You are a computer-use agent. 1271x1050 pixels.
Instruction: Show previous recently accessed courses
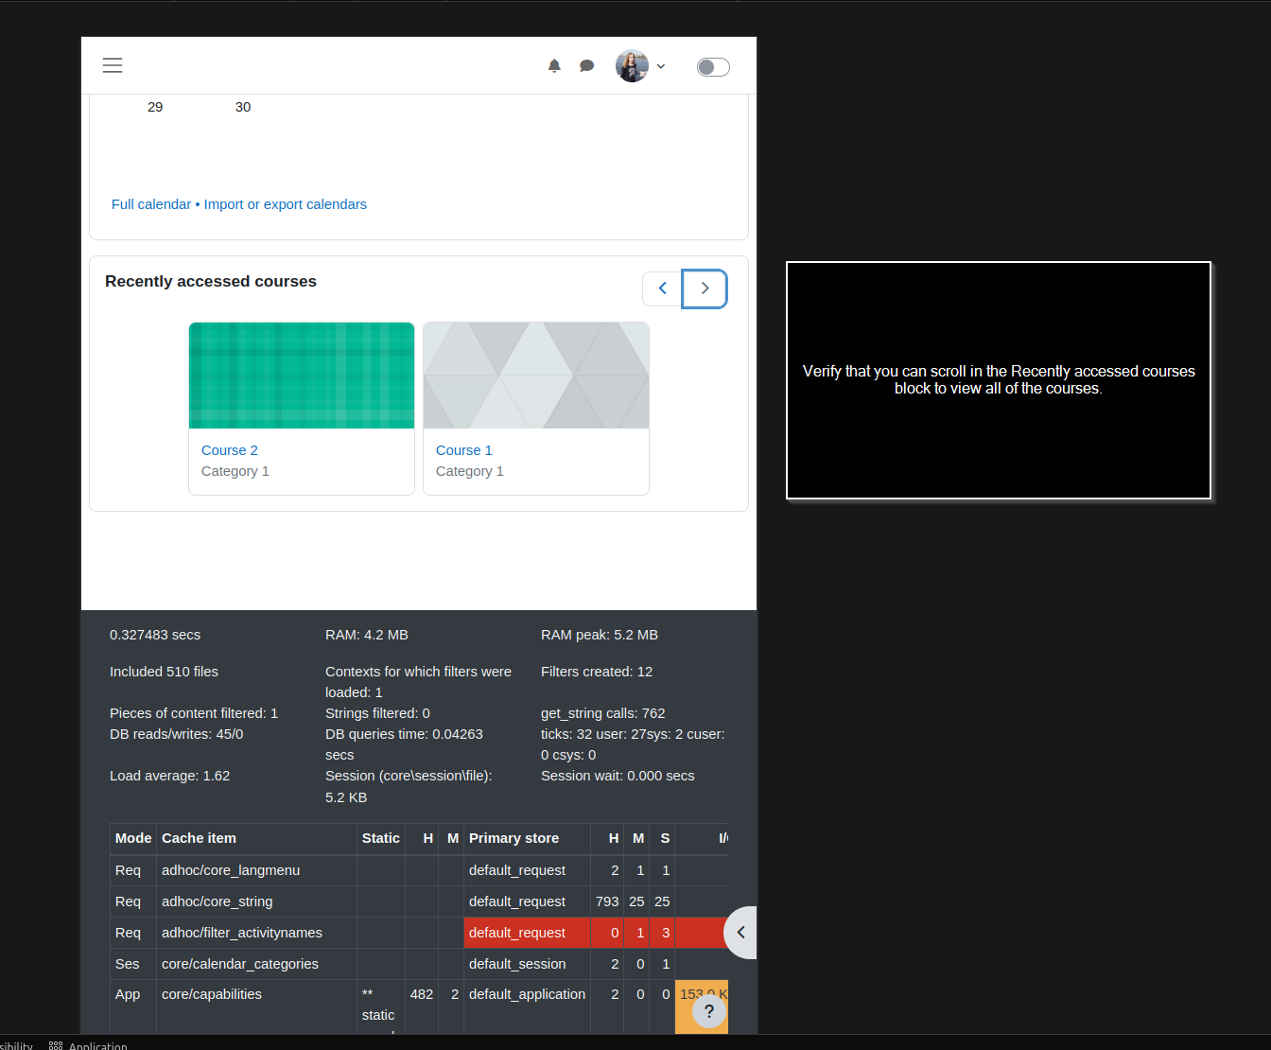[x=662, y=289]
